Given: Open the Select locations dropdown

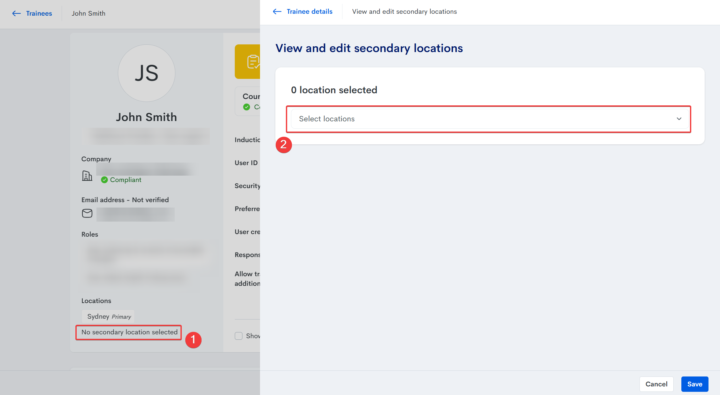Looking at the screenshot, I should coord(479,119).
